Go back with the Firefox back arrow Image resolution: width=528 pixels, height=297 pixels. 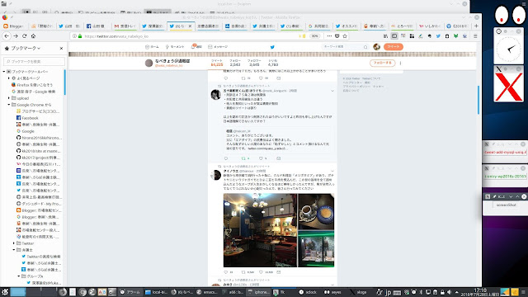[7, 36]
